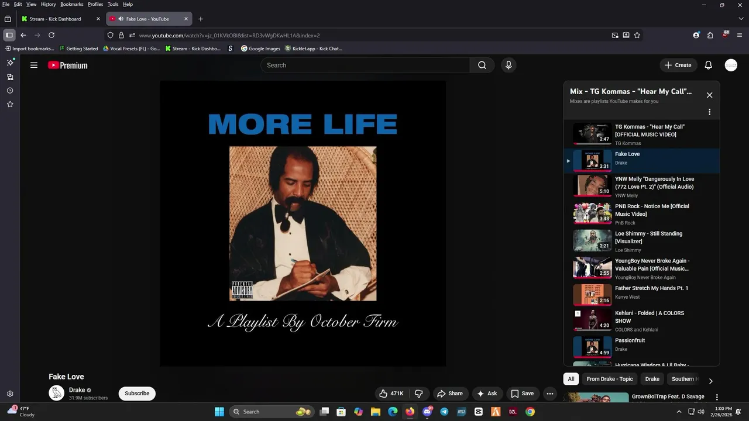Open the History sidebar clock icon

point(10,91)
